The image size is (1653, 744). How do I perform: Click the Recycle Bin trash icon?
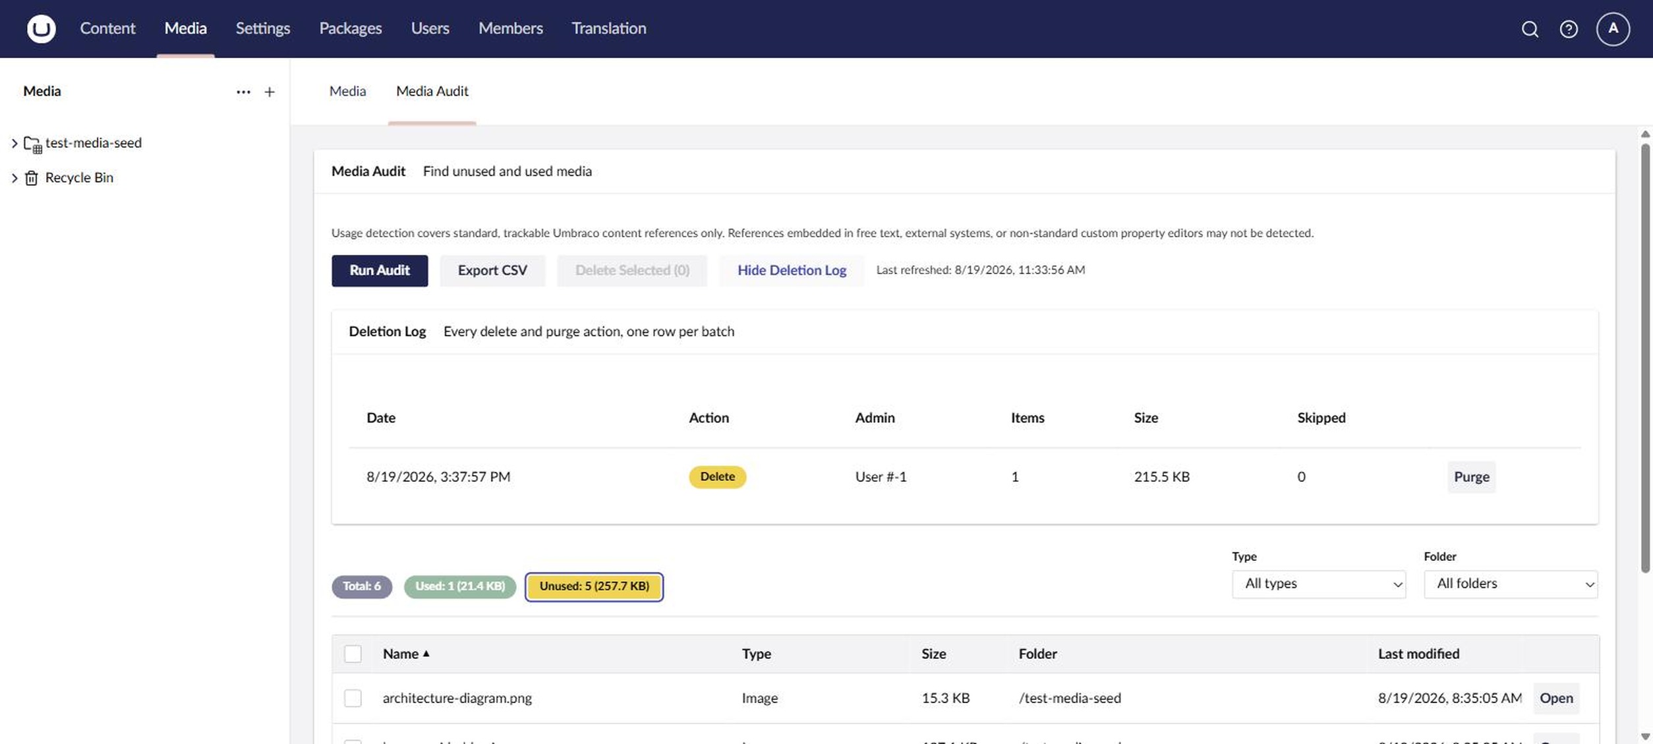point(31,178)
